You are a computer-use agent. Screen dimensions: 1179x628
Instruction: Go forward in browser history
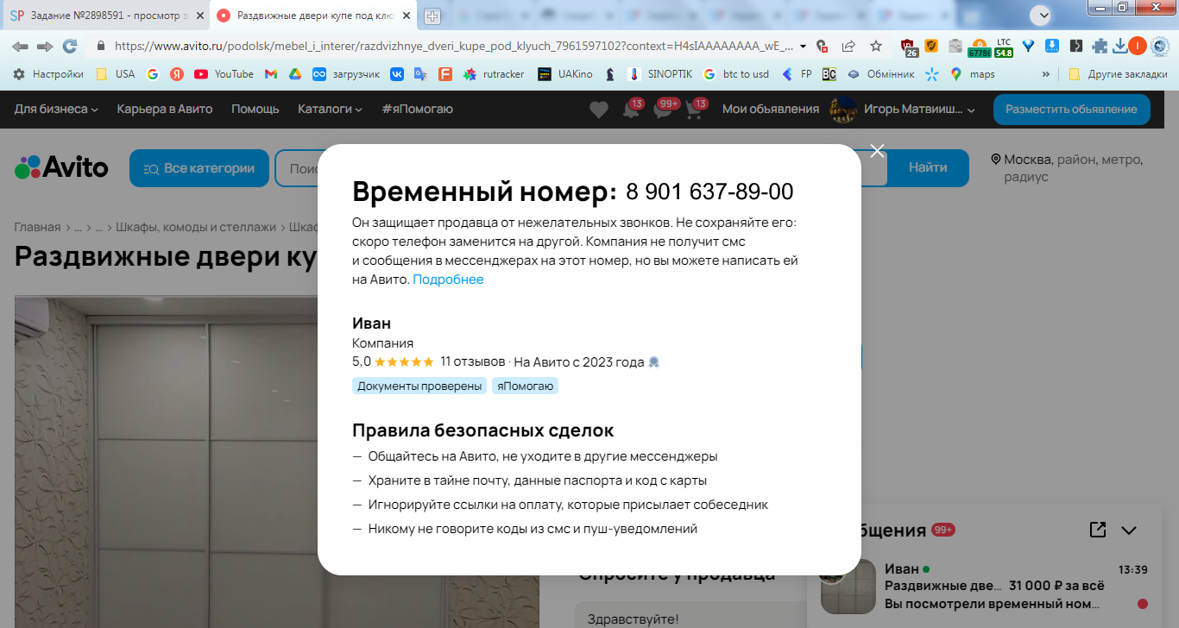coord(45,46)
